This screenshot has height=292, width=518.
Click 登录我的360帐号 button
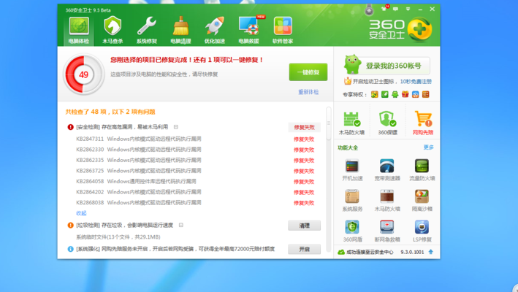(393, 66)
